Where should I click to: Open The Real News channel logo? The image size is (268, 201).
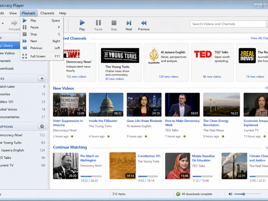(247, 56)
